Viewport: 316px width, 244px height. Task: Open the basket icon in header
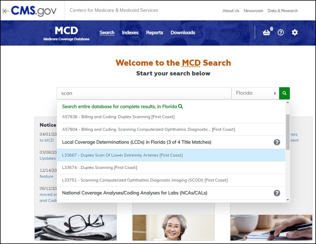266,32
